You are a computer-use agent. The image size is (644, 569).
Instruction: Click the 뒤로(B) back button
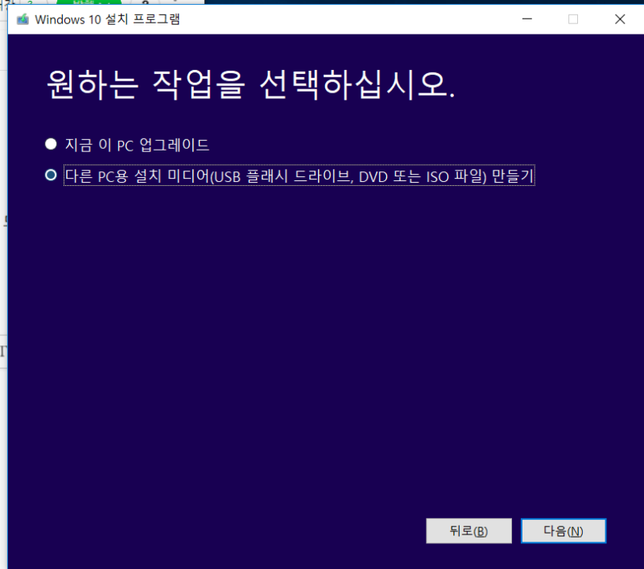point(469,531)
